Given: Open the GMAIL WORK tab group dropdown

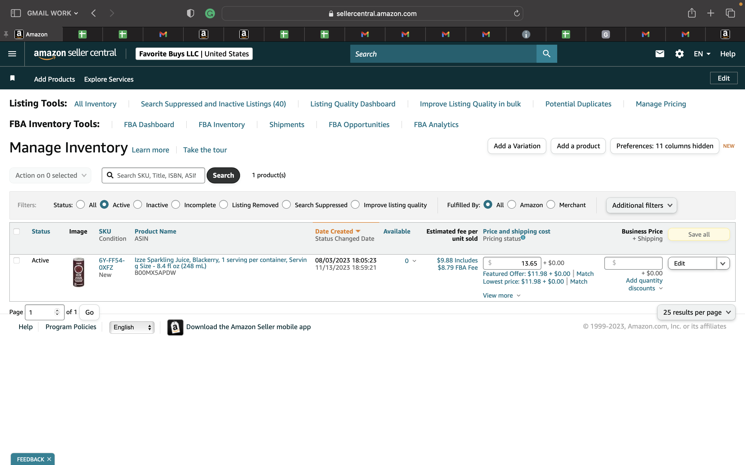Looking at the screenshot, I should click(53, 13).
